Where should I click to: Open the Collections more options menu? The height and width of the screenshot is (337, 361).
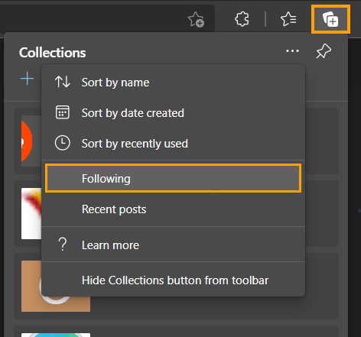[292, 51]
